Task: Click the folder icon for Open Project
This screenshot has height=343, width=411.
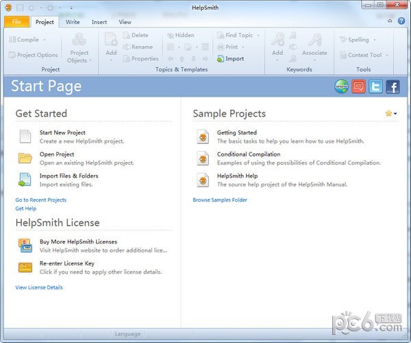Action: [x=25, y=158]
